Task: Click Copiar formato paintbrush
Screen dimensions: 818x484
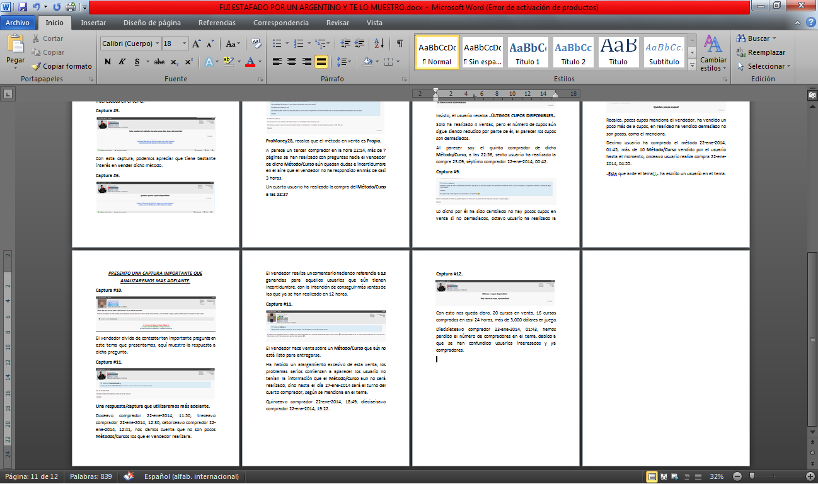Action: 61,66
